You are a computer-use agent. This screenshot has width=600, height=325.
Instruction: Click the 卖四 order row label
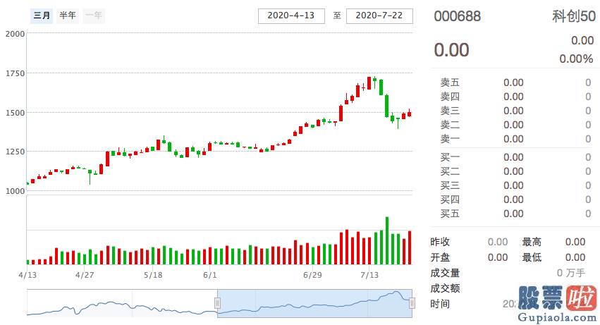(x=450, y=97)
